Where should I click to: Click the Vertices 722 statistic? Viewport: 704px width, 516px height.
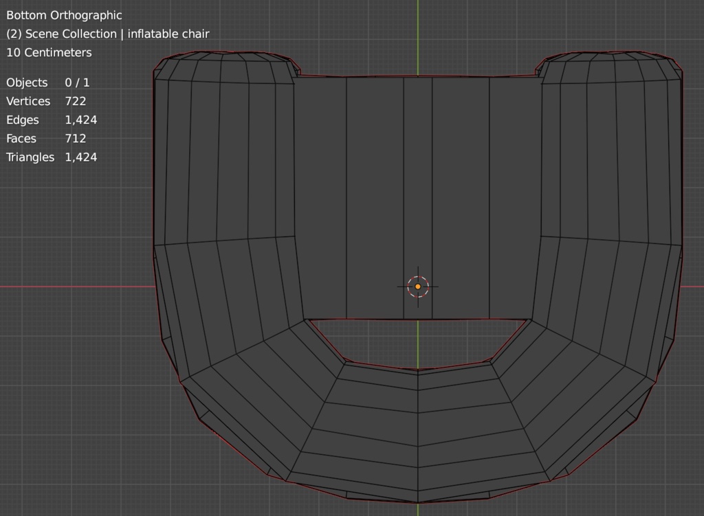(46, 101)
